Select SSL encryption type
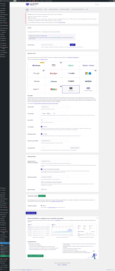Screen dimensions: 115x271 [48, 113]
